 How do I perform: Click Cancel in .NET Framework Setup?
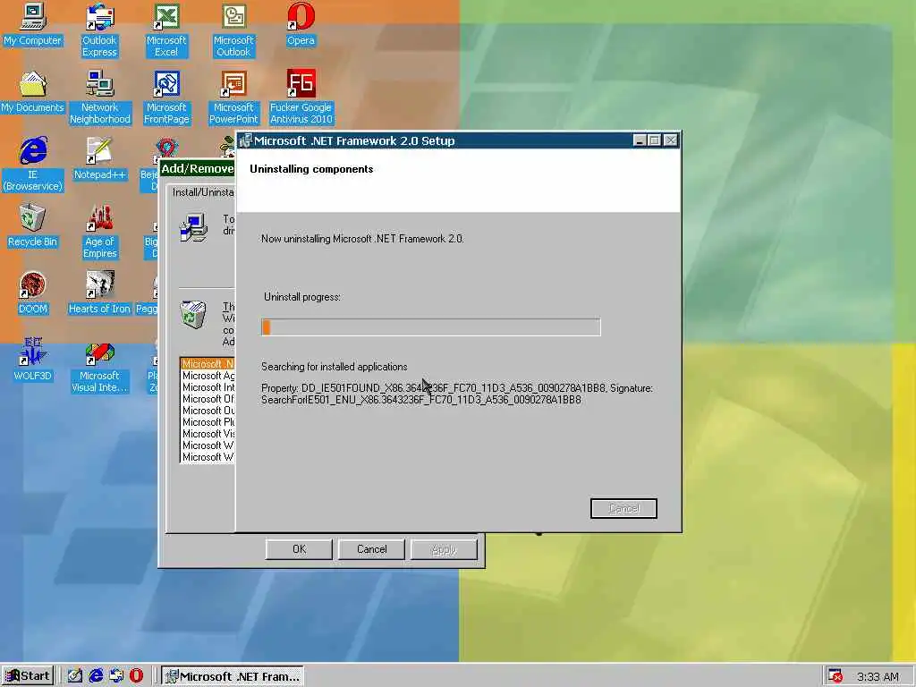point(623,508)
